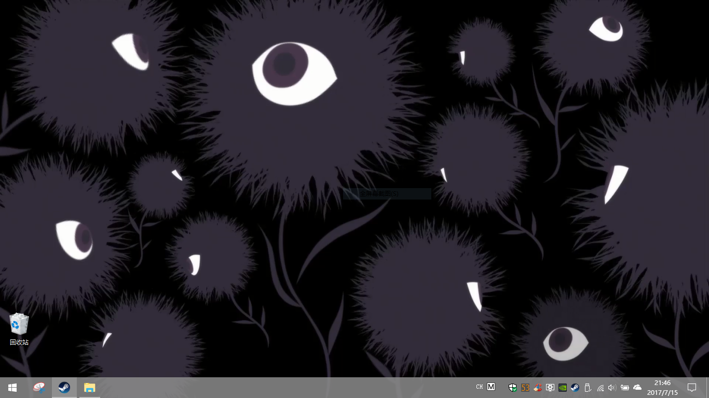Open File Explorer from the taskbar
The image size is (709, 398).
point(90,387)
